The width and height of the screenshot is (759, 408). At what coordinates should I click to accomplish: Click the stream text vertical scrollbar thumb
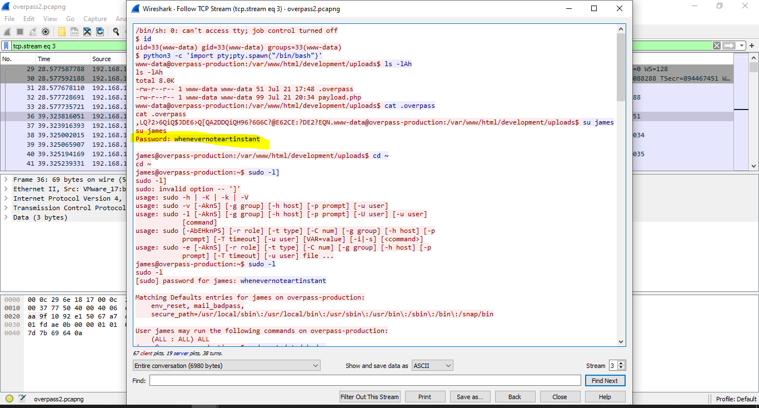(x=621, y=67)
